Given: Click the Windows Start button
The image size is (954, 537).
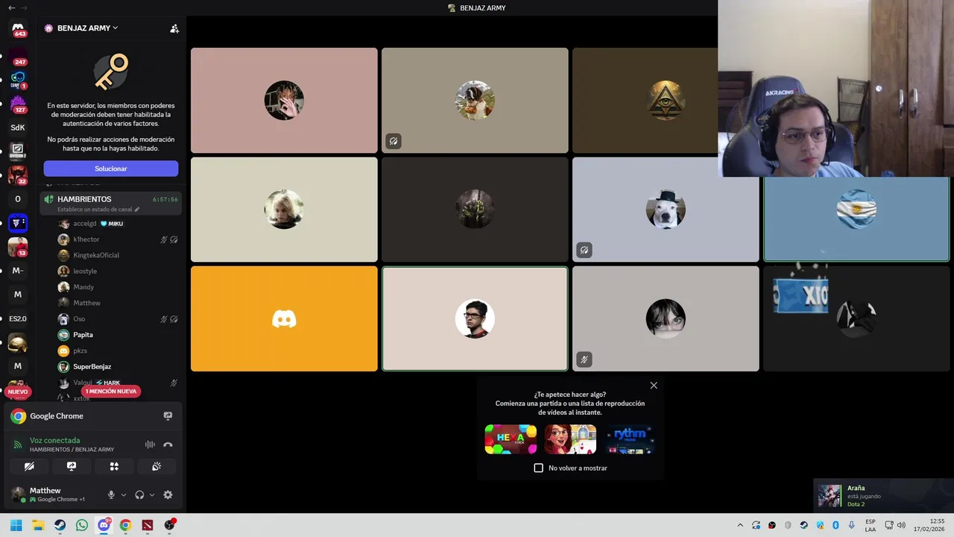Looking at the screenshot, I should click(16, 525).
